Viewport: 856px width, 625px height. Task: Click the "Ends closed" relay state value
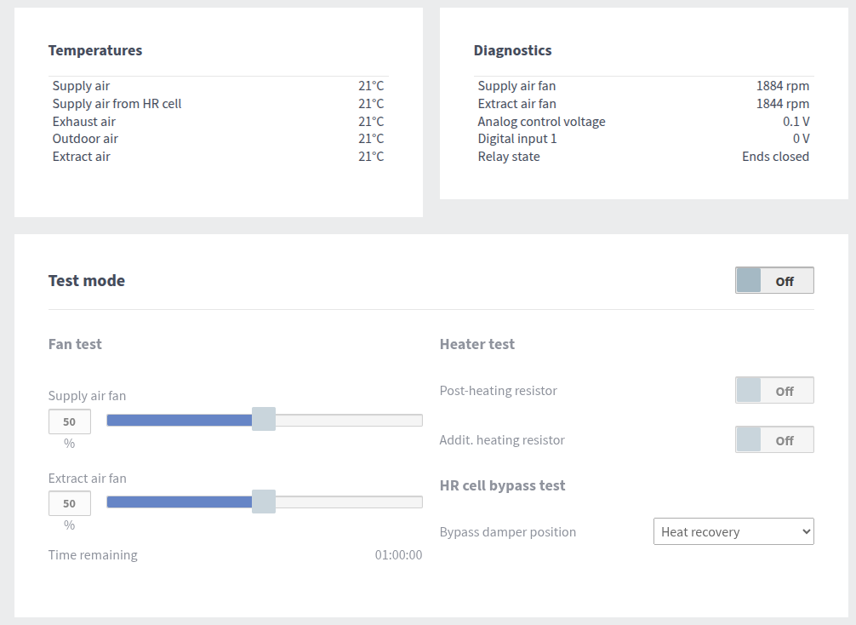775,157
